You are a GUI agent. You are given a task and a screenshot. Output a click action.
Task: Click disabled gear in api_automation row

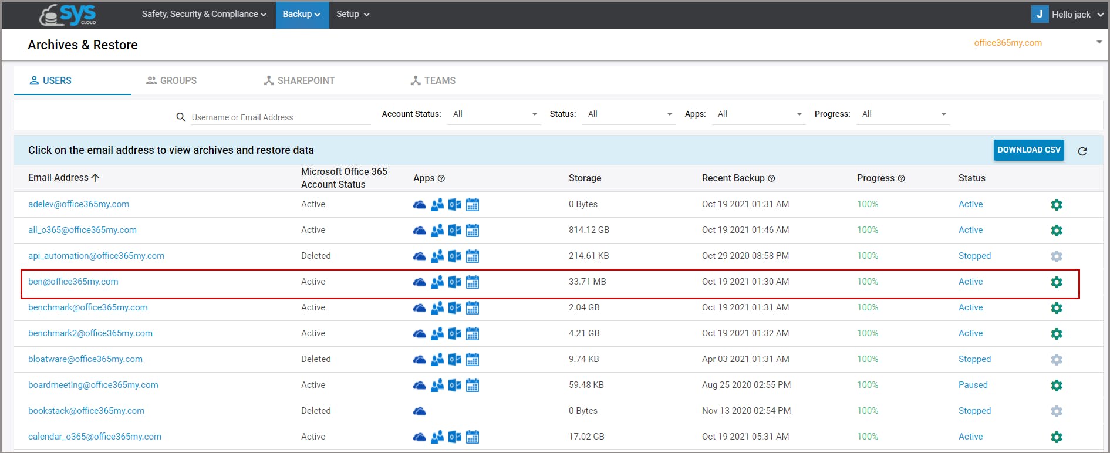1057,256
